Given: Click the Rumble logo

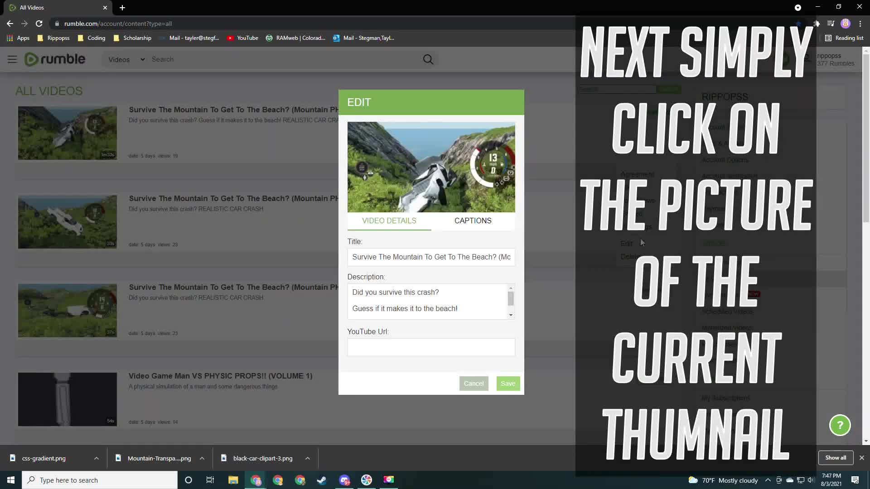Looking at the screenshot, I should click(54, 59).
